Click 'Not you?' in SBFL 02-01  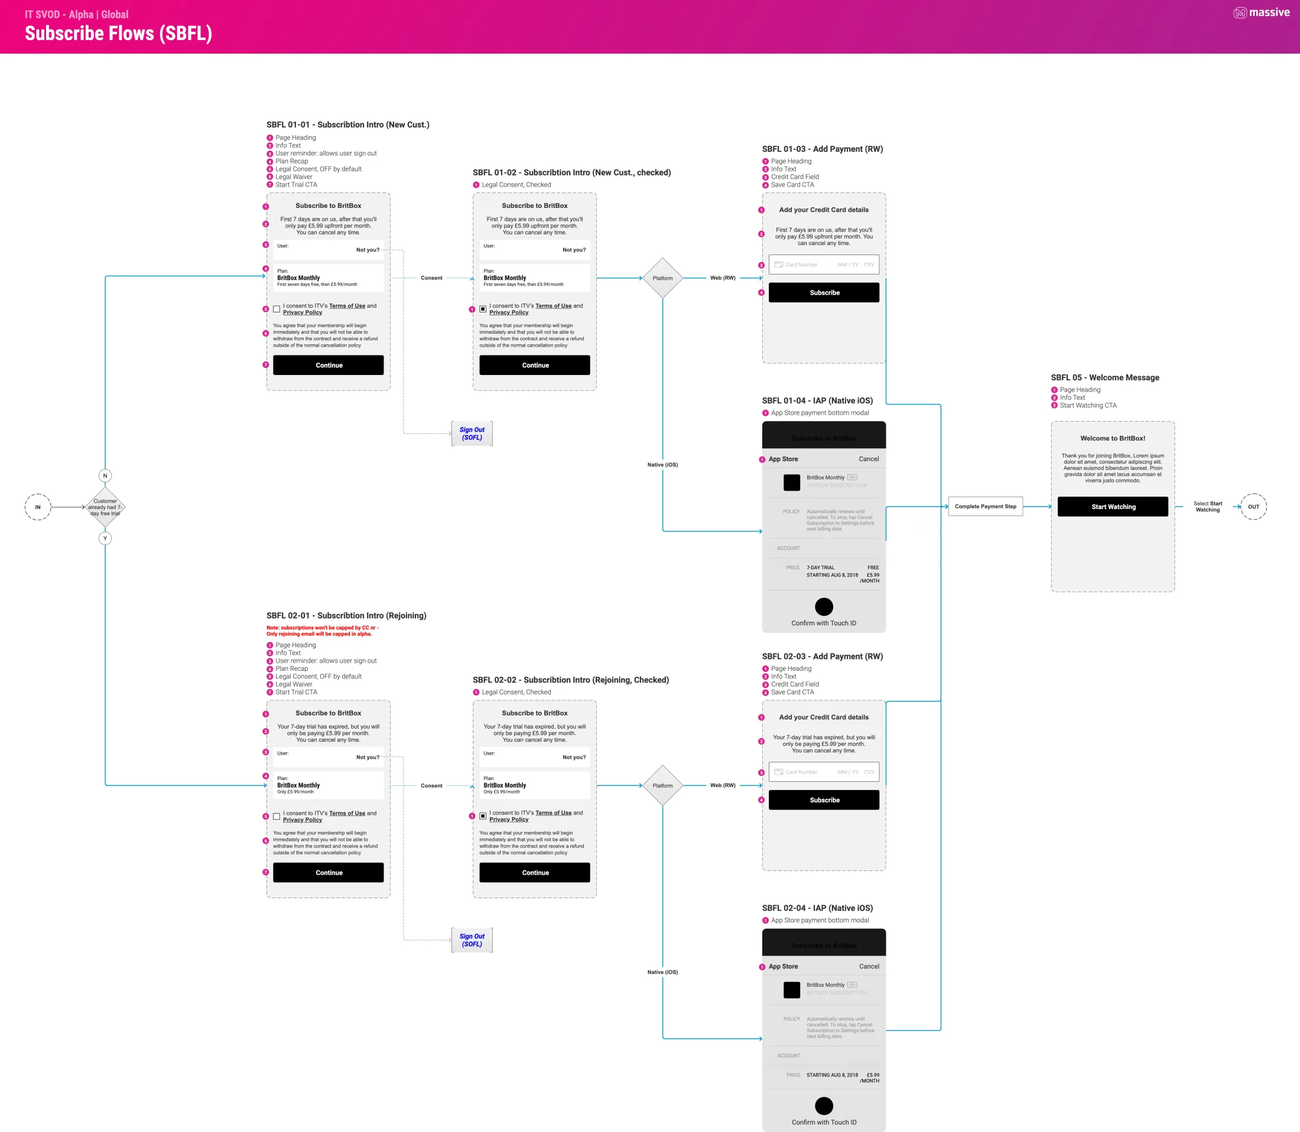pyautogui.click(x=368, y=758)
